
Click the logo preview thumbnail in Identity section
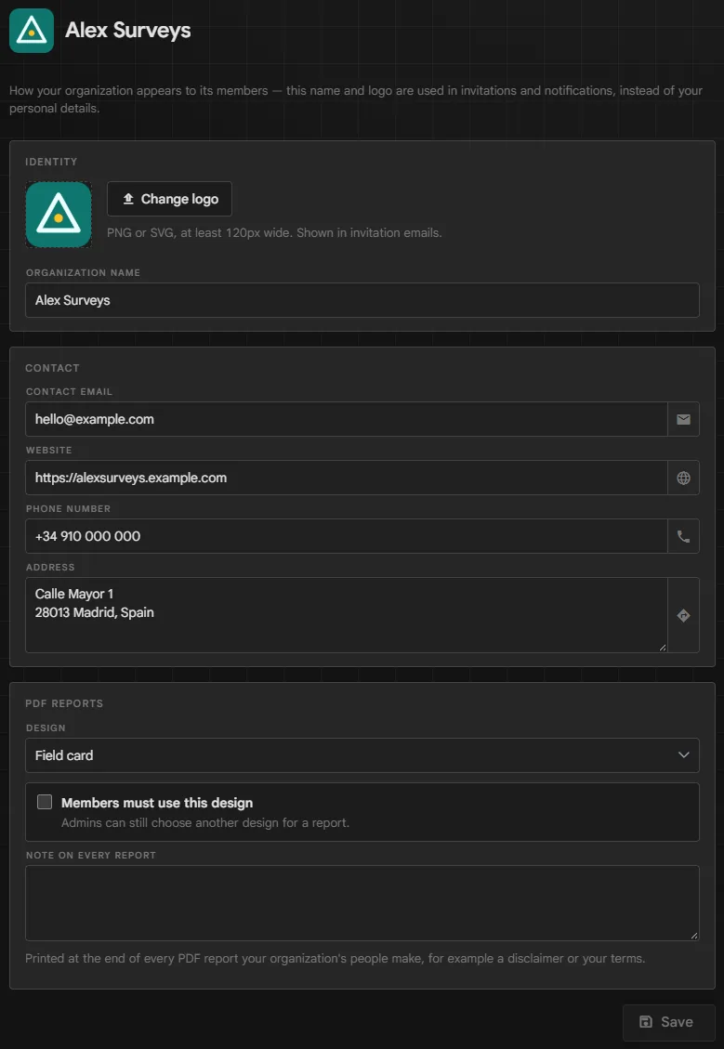click(59, 215)
